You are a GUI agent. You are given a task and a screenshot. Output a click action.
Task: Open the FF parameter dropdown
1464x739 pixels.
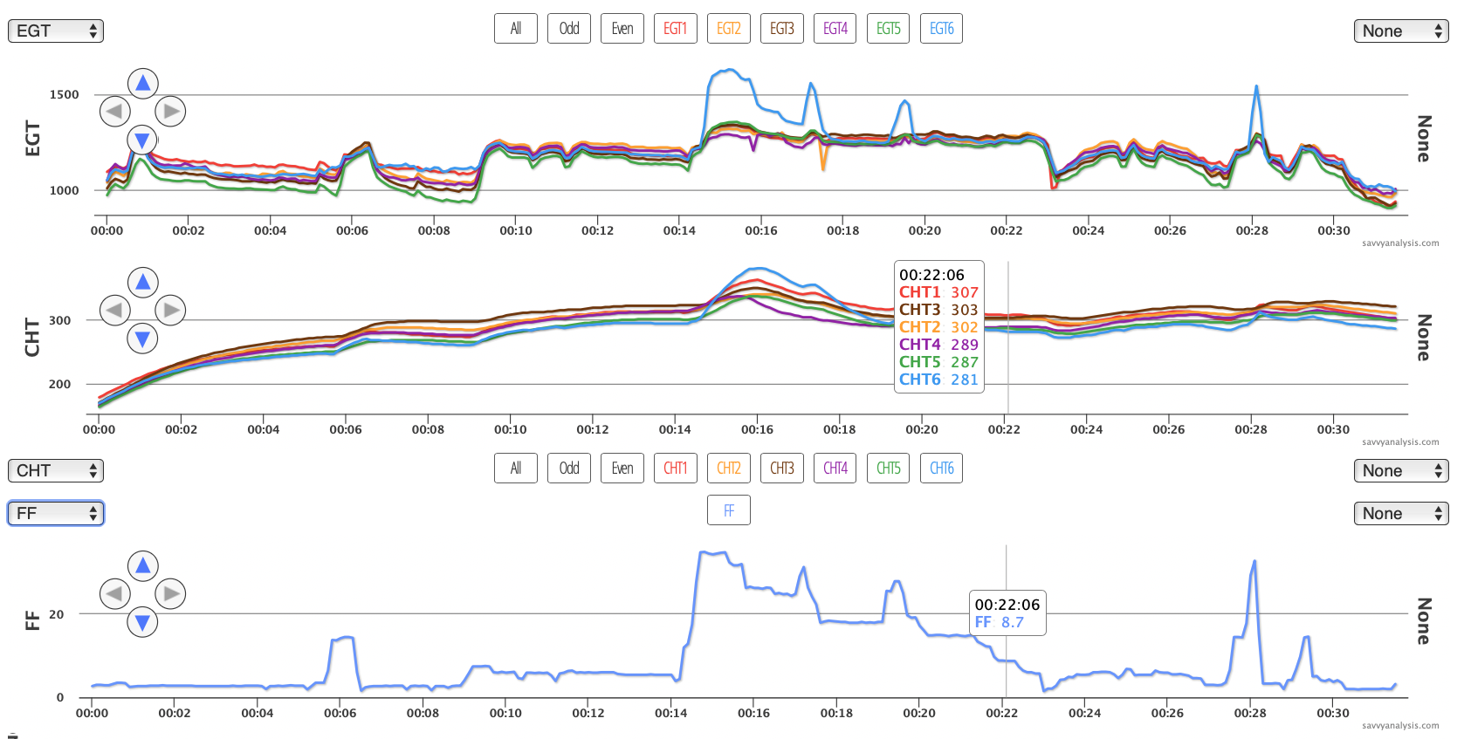[56, 513]
